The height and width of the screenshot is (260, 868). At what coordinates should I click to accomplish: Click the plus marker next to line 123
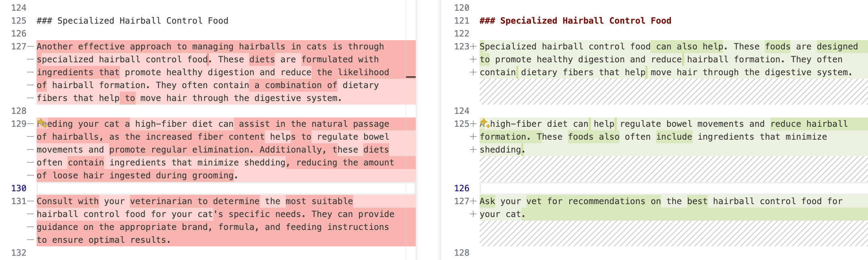[473, 47]
